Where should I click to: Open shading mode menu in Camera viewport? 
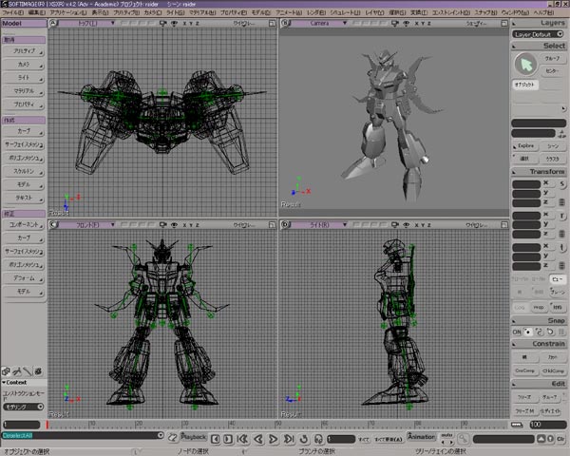(476, 23)
